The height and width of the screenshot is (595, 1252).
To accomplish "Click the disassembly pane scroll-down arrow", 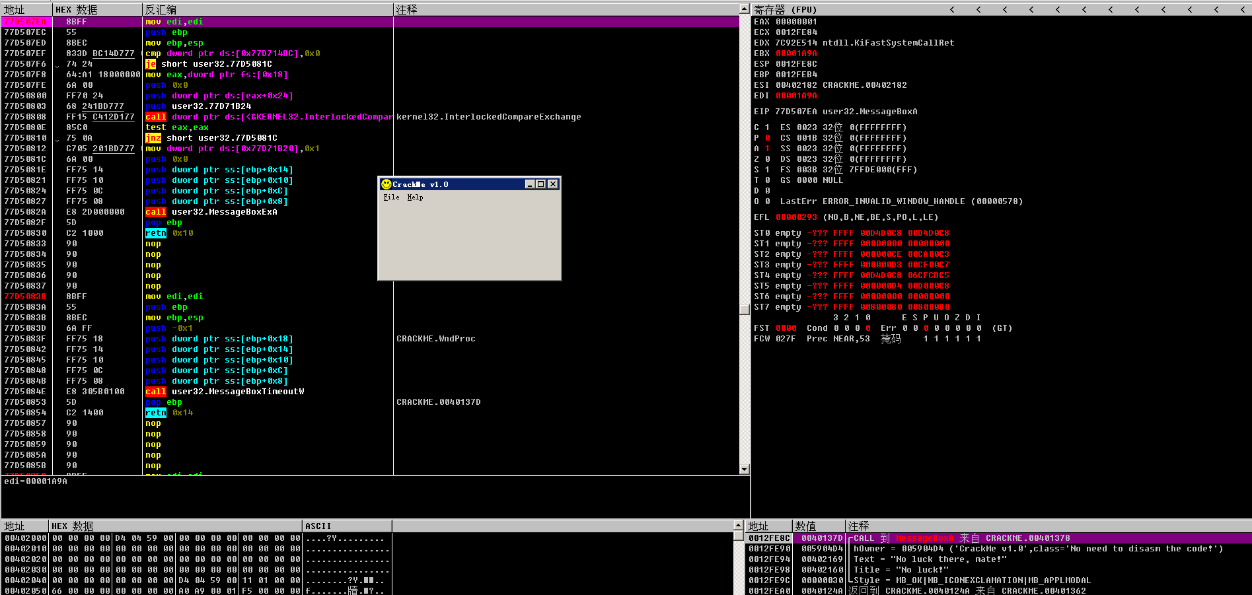I will [x=745, y=470].
